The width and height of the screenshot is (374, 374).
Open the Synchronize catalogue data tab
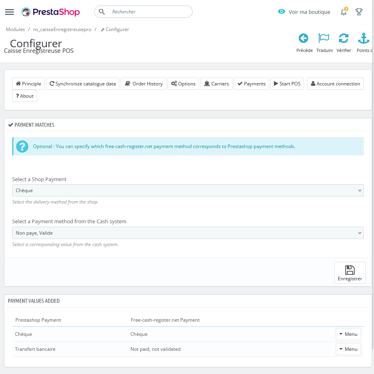click(x=83, y=84)
